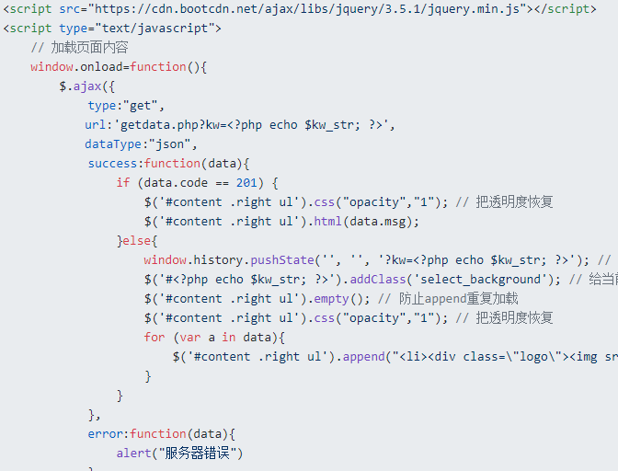Click the number 201 in if condition
Screen dimensions: 618x471
click(246, 182)
